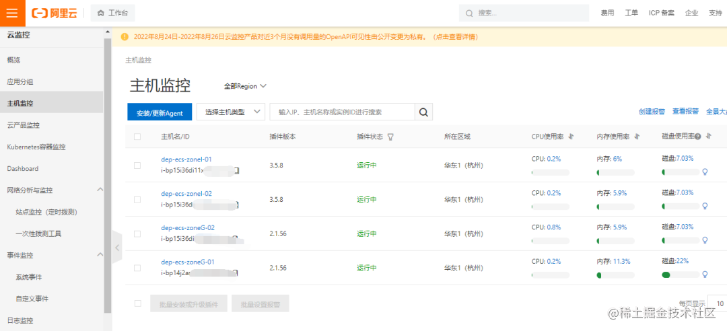Image resolution: width=727 pixels, height=331 pixels.
Task: Sort by disk usage arrows icon
Action: click(708, 137)
